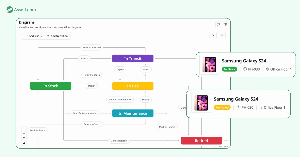The width and height of the screenshot is (300, 157).
Task: Click location pin icon on Assigned card
Action: [261, 107]
